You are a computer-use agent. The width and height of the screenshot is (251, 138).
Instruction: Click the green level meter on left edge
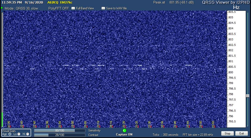pyautogui.click(x=2, y=119)
